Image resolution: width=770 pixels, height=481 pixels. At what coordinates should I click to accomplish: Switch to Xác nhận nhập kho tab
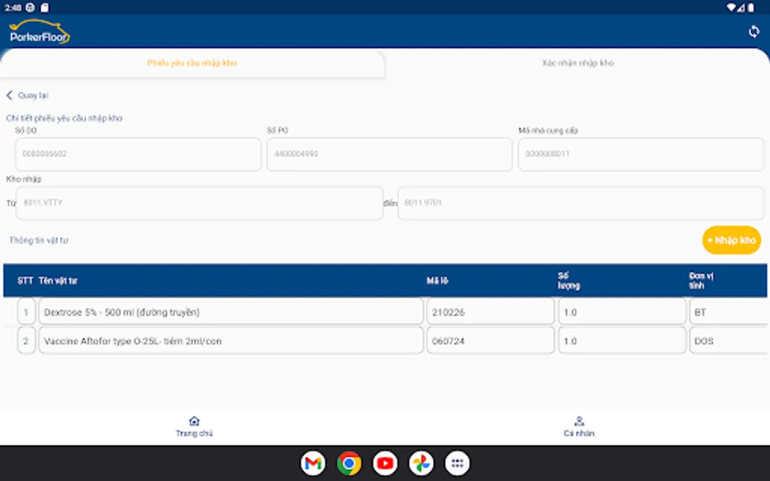tap(577, 63)
